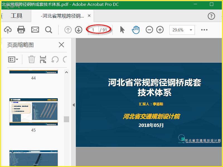
Task: Click the total page count / 91
Action: click(x=103, y=30)
